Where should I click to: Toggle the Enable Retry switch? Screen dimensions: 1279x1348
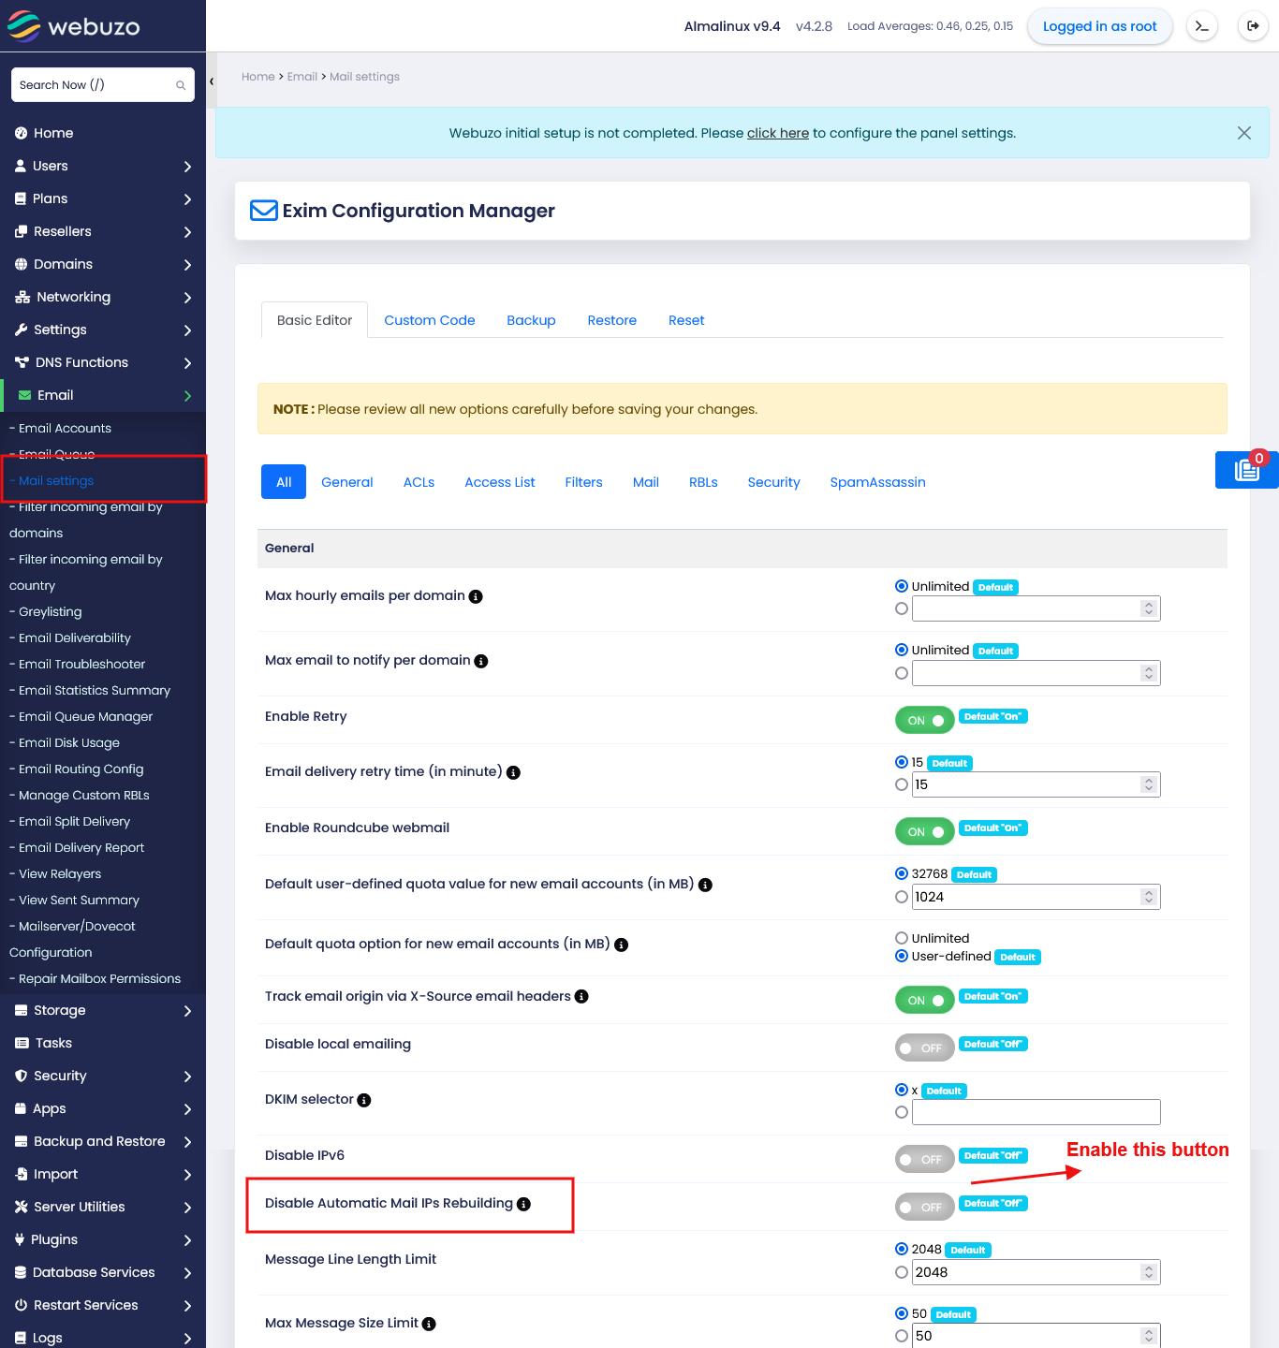(924, 720)
